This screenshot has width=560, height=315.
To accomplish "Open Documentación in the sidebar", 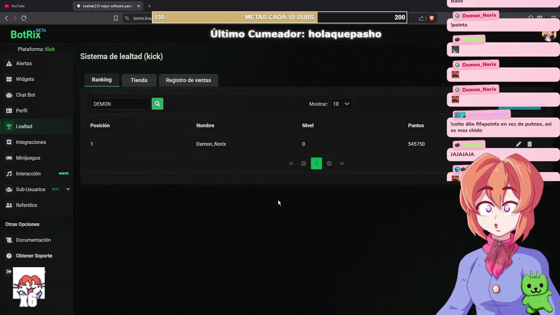I will (x=33, y=240).
